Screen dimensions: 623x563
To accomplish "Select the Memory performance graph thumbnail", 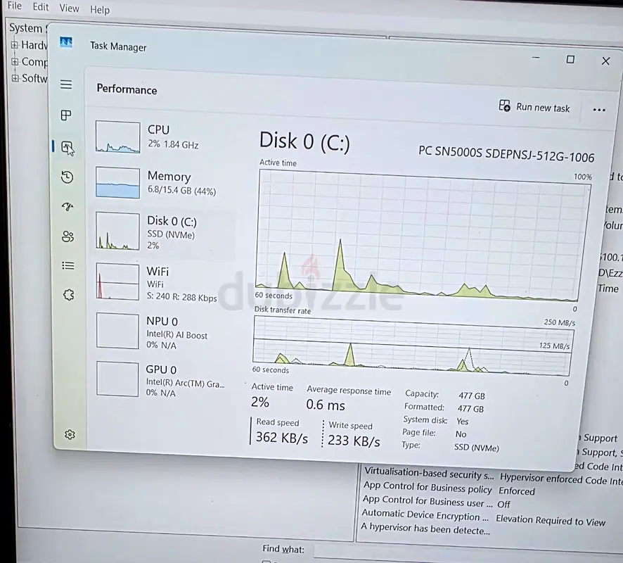I will (117, 183).
